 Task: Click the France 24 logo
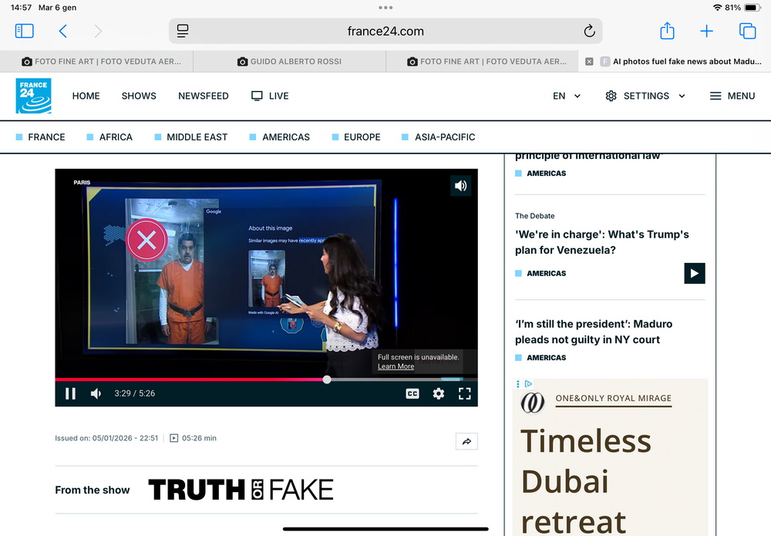pos(34,96)
